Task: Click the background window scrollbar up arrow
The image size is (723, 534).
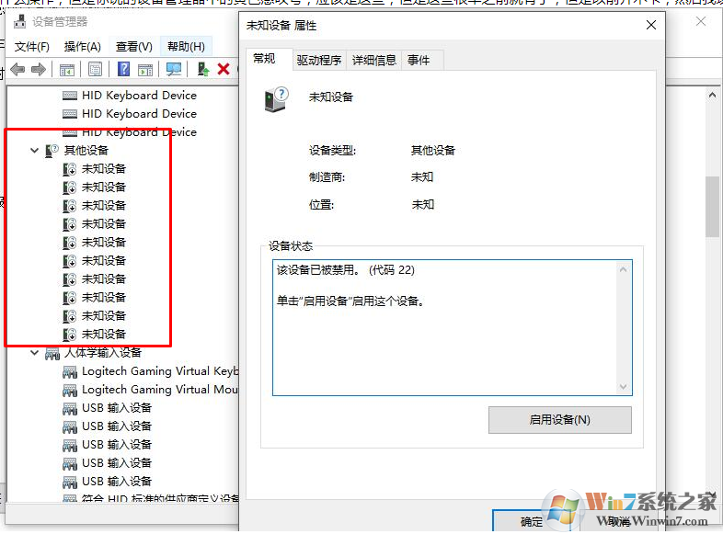Action: [x=712, y=96]
